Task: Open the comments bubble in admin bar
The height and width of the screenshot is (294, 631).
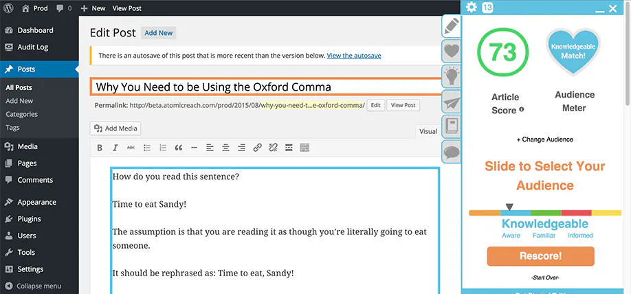Action: (x=64, y=8)
